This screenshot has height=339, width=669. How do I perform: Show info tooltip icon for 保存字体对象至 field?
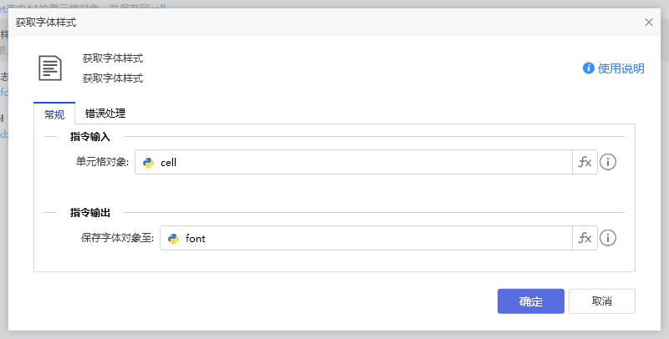pos(609,238)
